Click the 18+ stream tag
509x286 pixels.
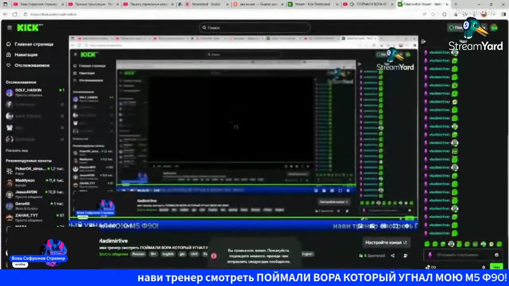point(153,254)
